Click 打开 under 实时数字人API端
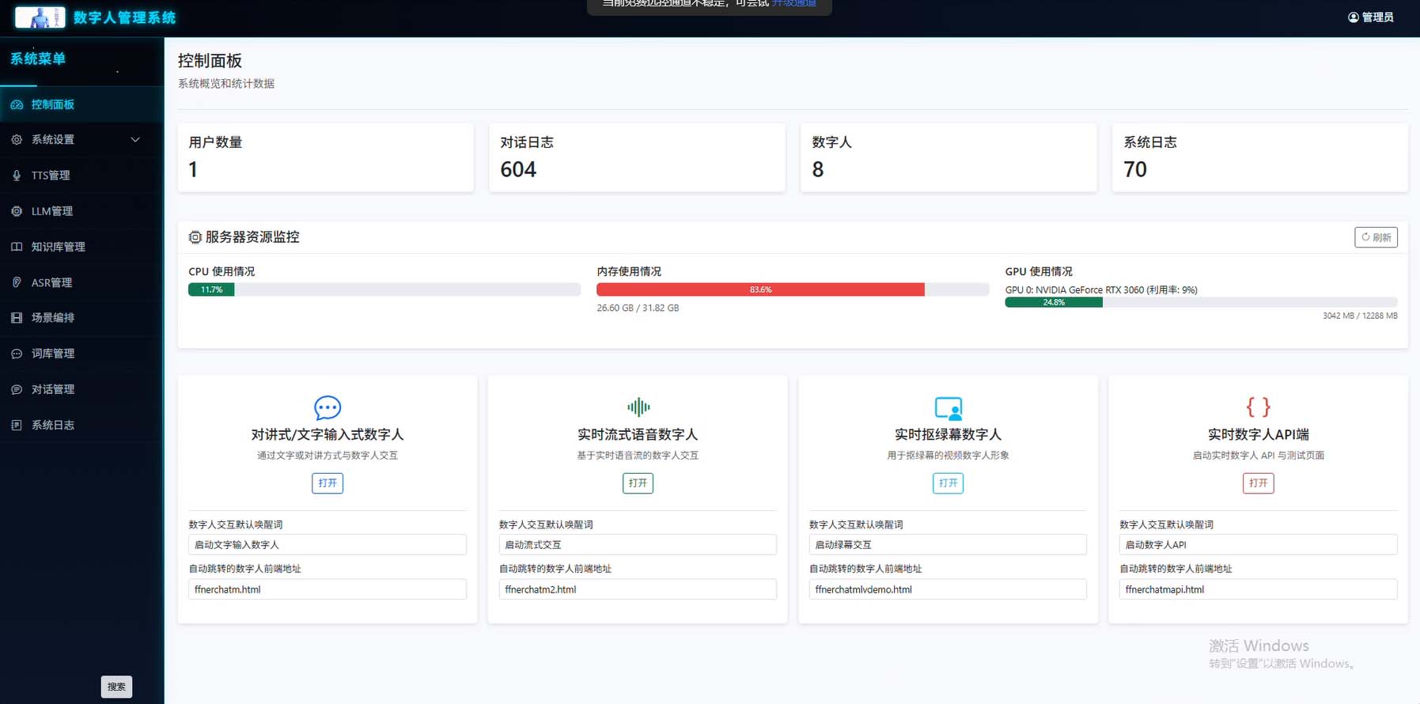 coord(1258,483)
